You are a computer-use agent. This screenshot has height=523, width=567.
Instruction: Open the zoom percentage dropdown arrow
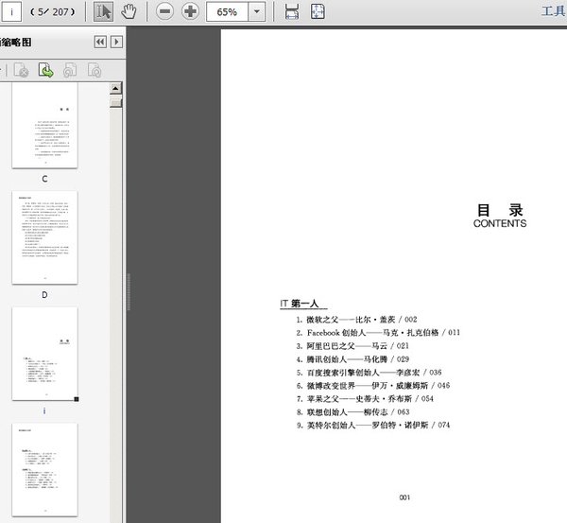point(257,12)
